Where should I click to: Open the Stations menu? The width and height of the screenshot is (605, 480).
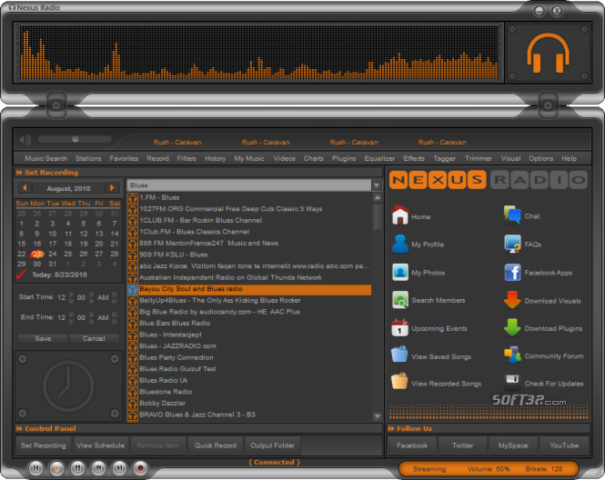[x=88, y=158]
